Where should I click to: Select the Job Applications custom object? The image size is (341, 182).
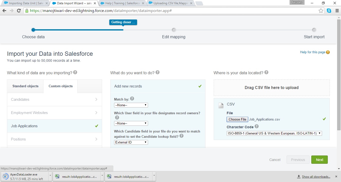(54, 126)
